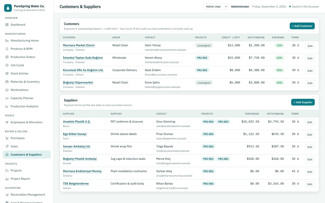
Task: Click the 63% exposure badge
Action: (279, 83)
